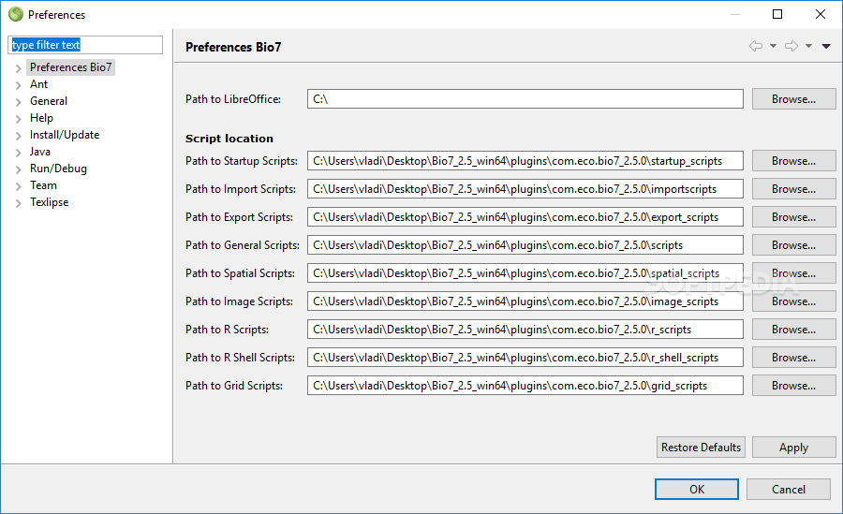Browse for the Import Scripts path
843x514 pixels.
[793, 189]
